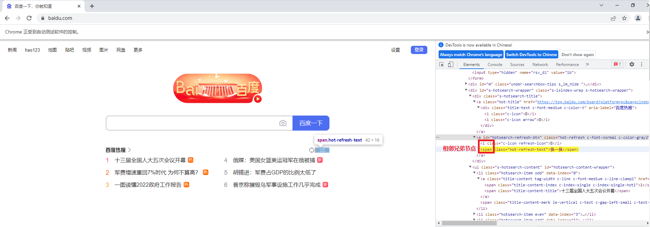
Task: Click the red error count badge 7
Action: [617, 64]
